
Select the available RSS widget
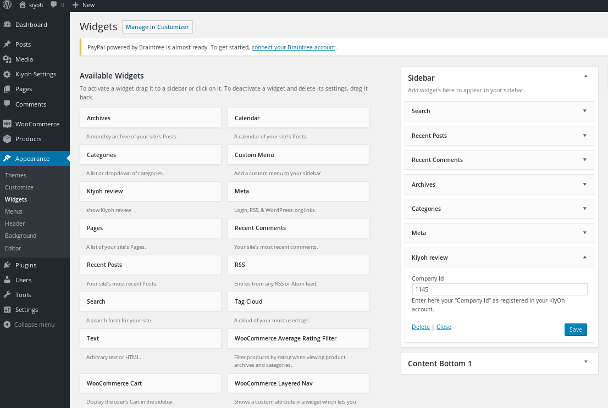pyautogui.click(x=299, y=265)
